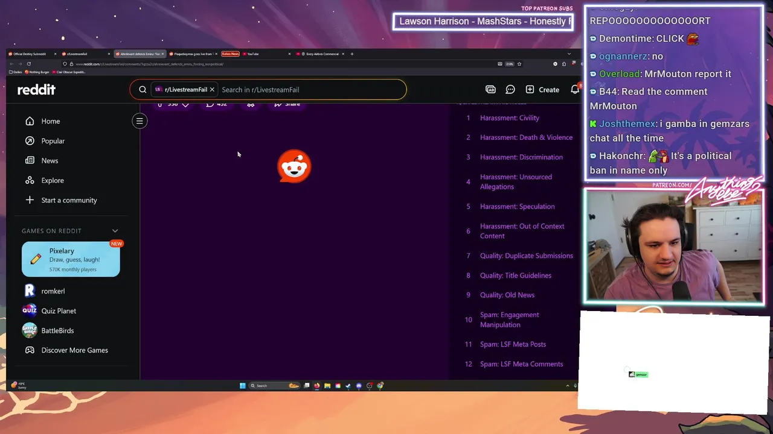Click the game controller icon
The height and width of the screenshot is (434, 773).
click(x=30, y=350)
